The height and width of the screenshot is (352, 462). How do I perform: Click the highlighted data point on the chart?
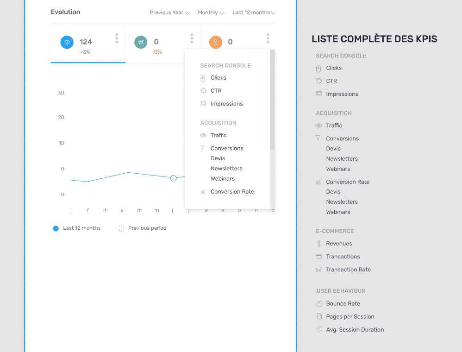click(x=173, y=178)
